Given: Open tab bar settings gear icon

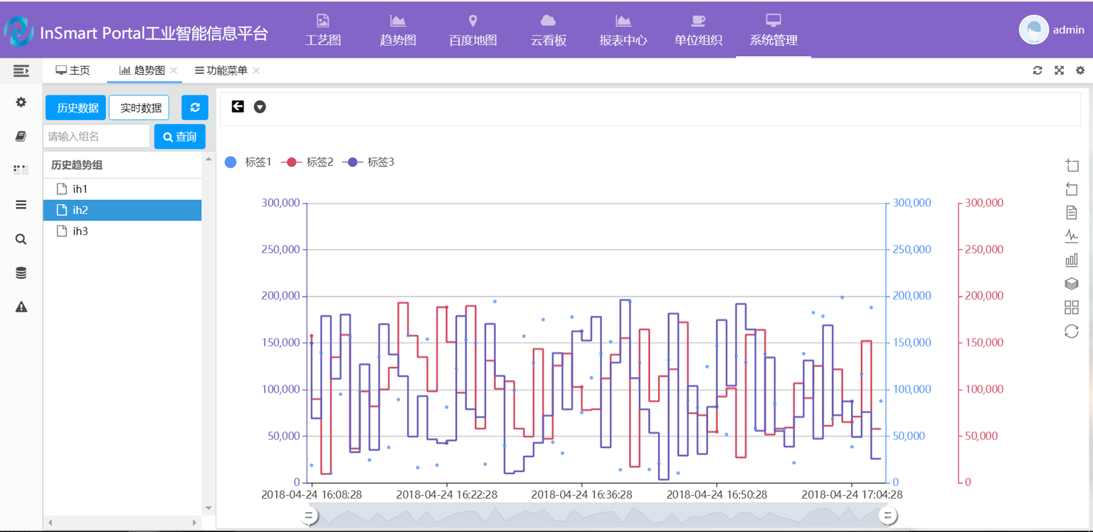Looking at the screenshot, I should click(1080, 70).
